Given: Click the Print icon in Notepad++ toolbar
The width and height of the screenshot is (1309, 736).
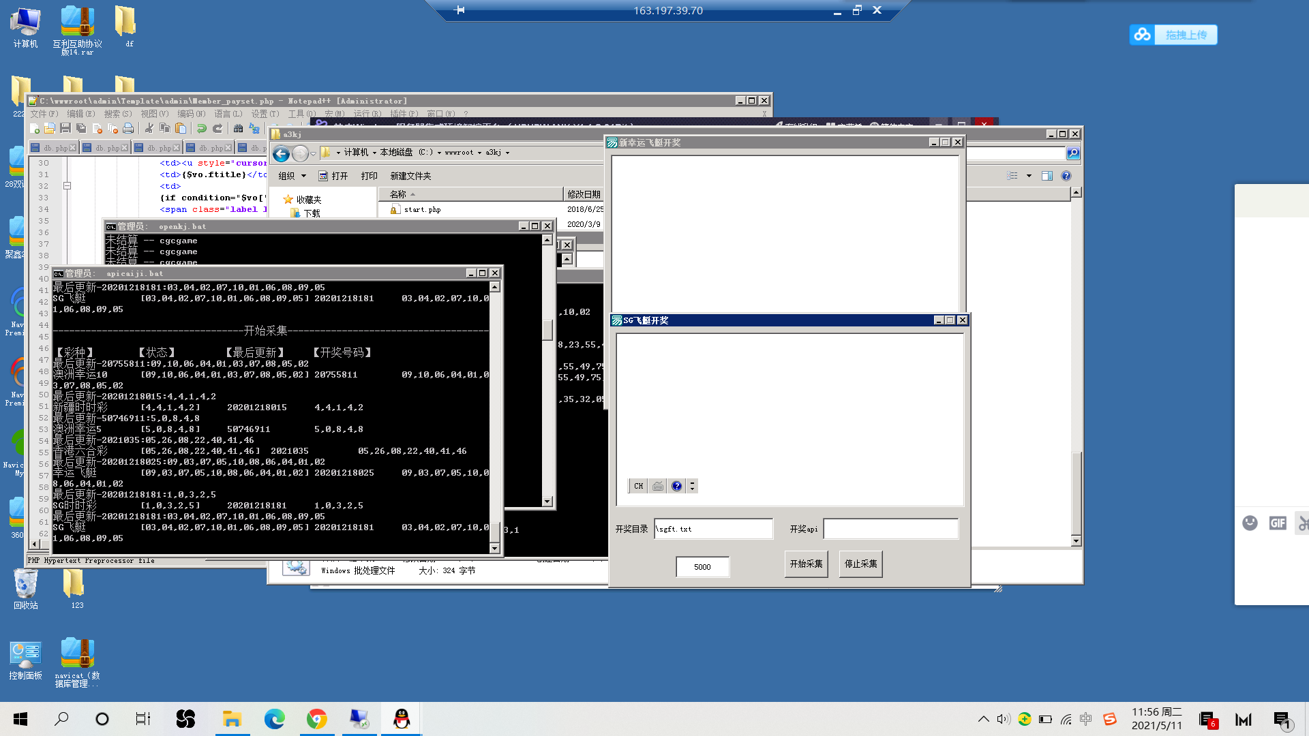Looking at the screenshot, I should pos(128,128).
